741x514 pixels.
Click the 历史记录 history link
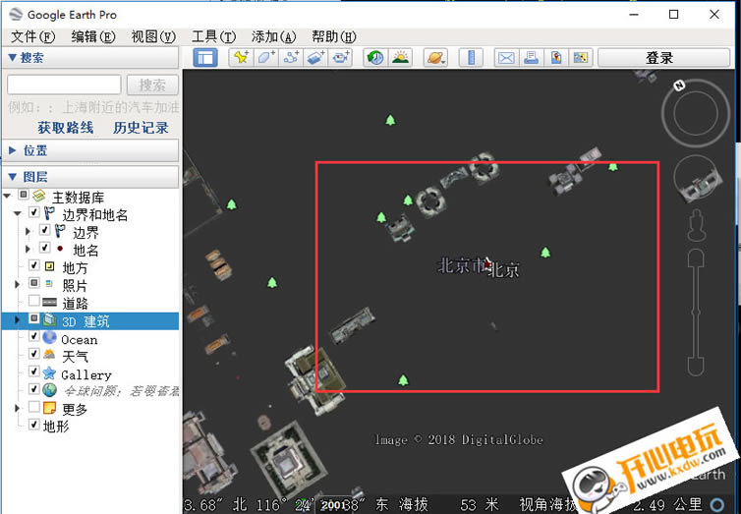tap(141, 128)
